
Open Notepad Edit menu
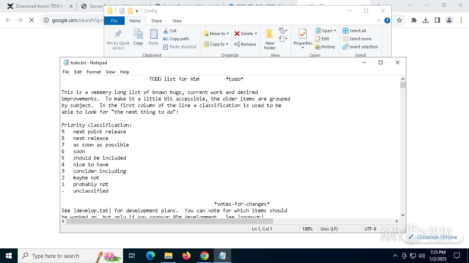tap(78, 72)
